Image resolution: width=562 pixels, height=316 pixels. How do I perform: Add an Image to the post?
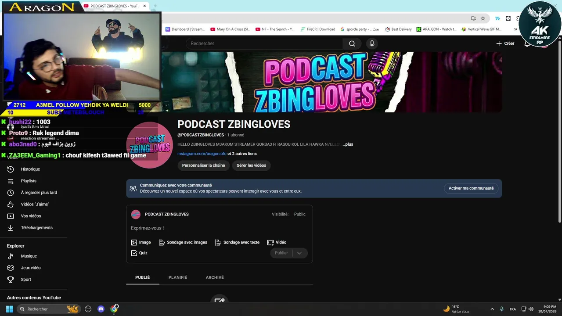coord(141,242)
